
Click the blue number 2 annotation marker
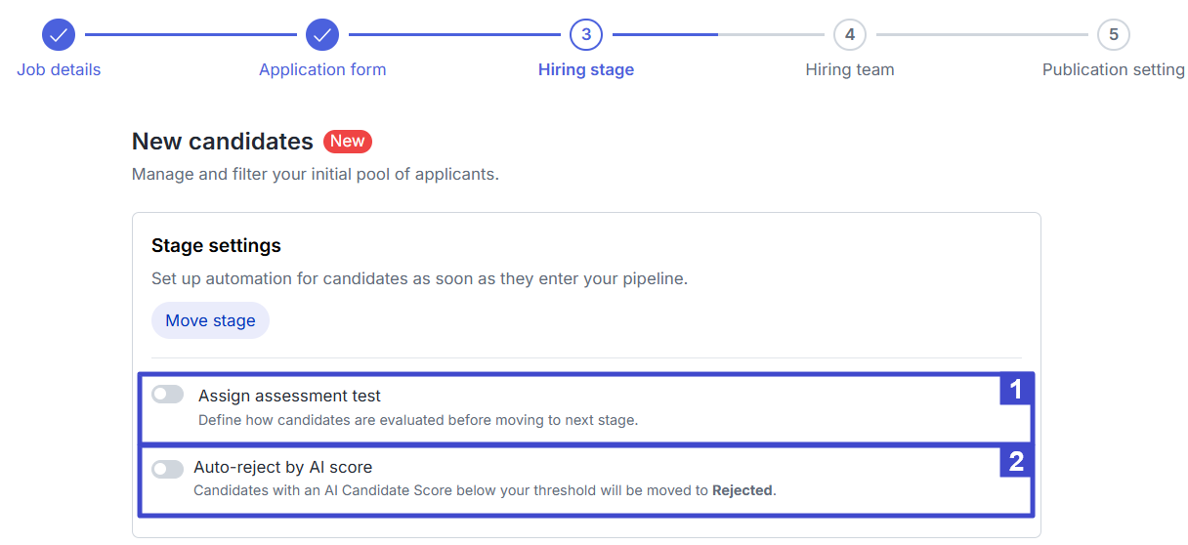pyautogui.click(x=1016, y=462)
